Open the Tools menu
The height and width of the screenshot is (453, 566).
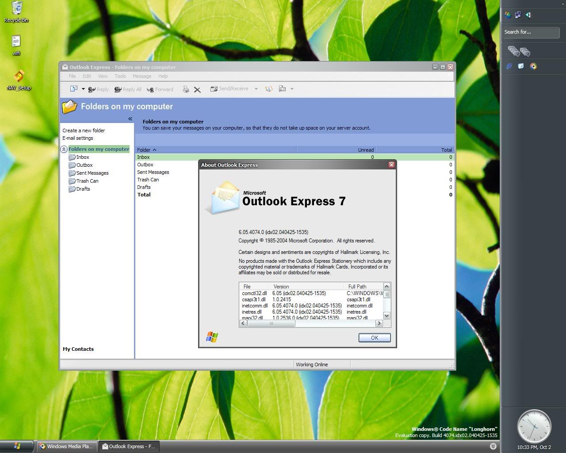[x=120, y=76]
